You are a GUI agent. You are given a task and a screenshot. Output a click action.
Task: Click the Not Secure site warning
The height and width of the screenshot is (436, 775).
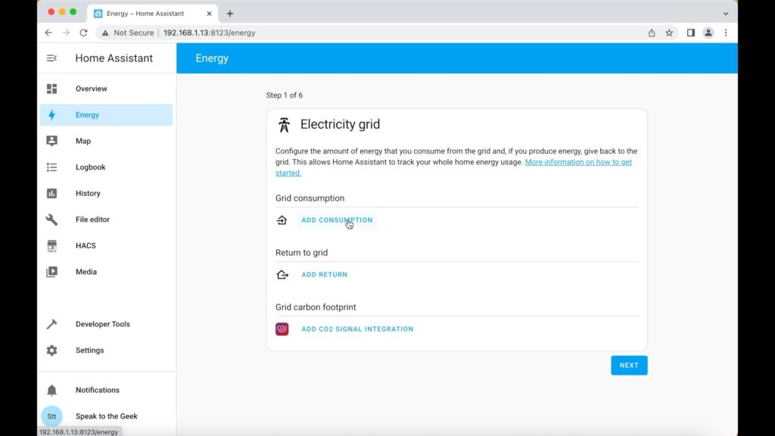[x=128, y=33]
